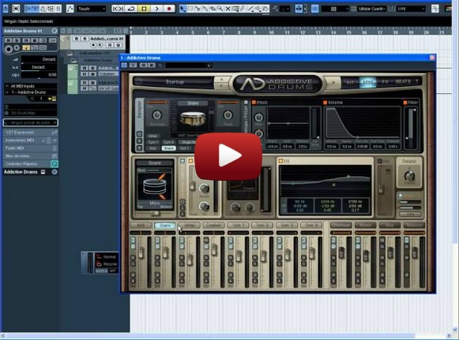Image resolution: width=459 pixels, height=340 pixels.
Task: Click the yellow Edit Instrument icon in the inspector
Action: click(54, 99)
